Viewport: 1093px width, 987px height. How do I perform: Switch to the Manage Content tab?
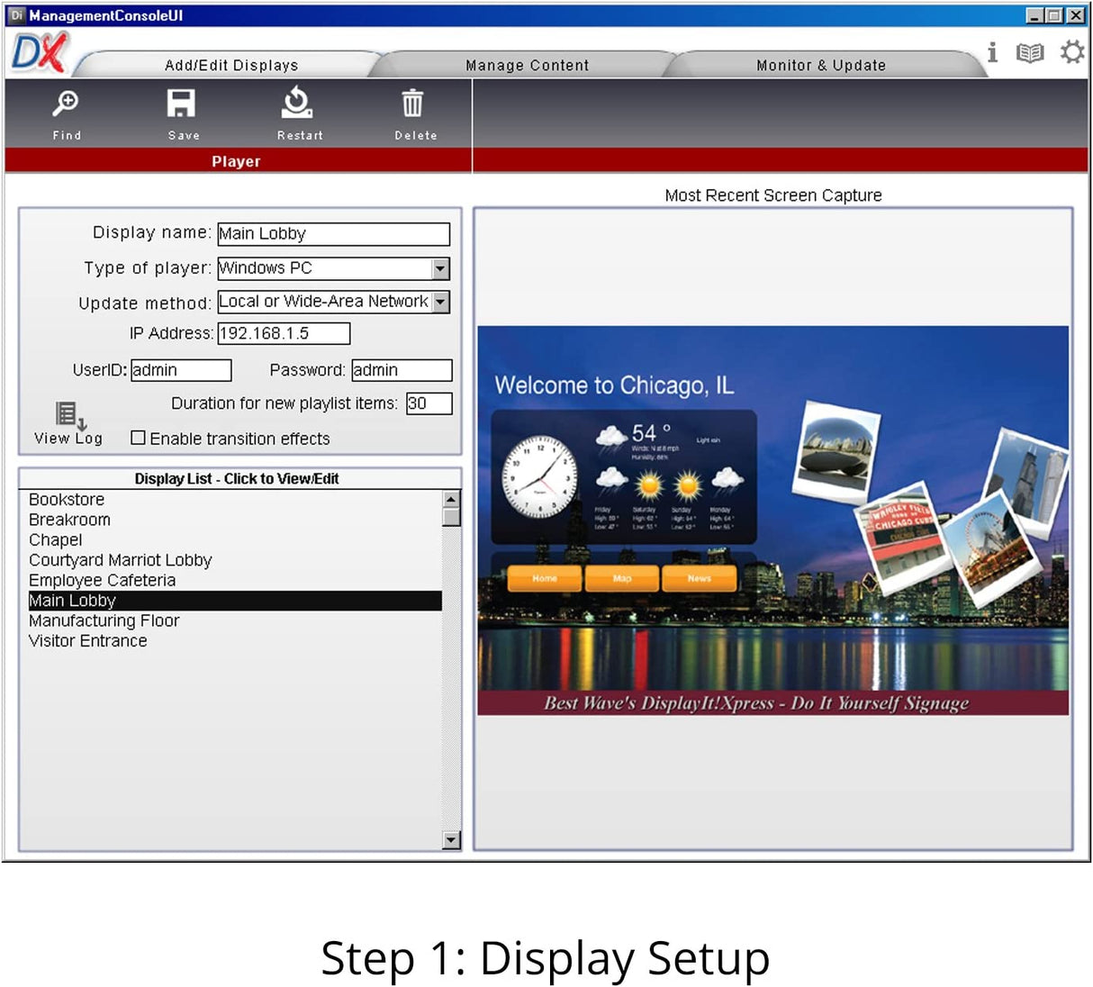coord(527,63)
